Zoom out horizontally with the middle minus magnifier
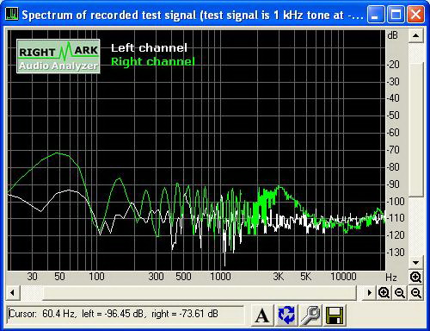Image resolution: width=430 pixels, height=331 pixels. (400, 293)
